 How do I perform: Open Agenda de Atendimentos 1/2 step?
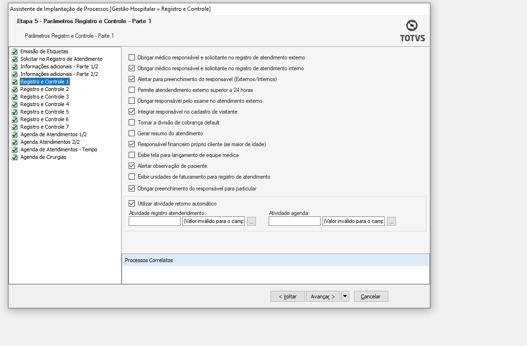click(53, 134)
